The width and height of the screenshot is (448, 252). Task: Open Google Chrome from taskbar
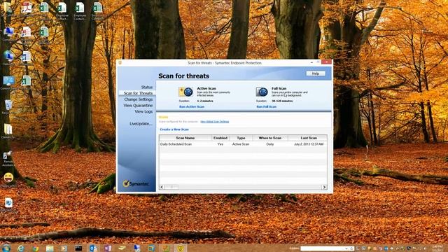pyautogui.click(x=36, y=248)
